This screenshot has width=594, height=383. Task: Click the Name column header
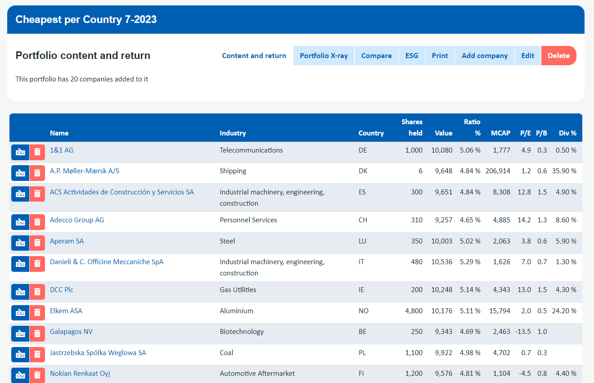pyautogui.click(x=59, y=133)
